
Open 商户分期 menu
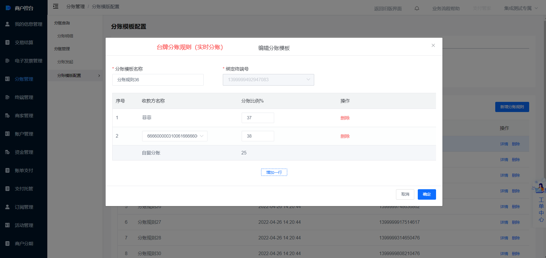[24, 243]
